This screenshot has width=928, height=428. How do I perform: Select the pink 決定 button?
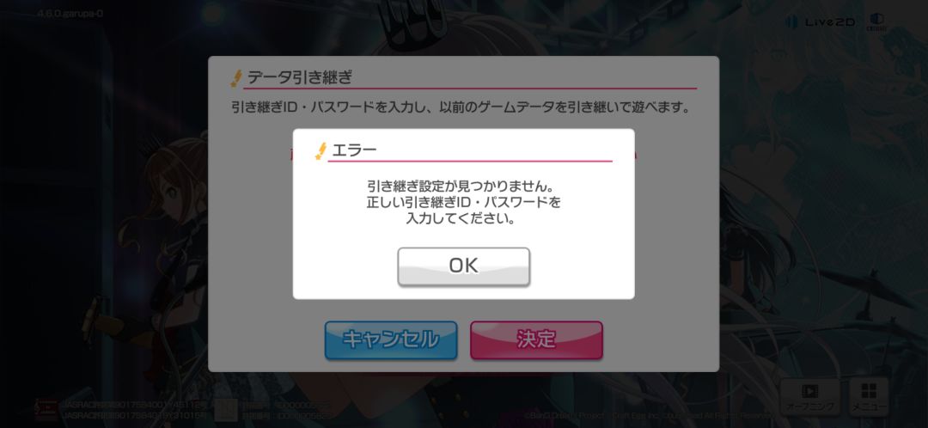tap(536, 339)
